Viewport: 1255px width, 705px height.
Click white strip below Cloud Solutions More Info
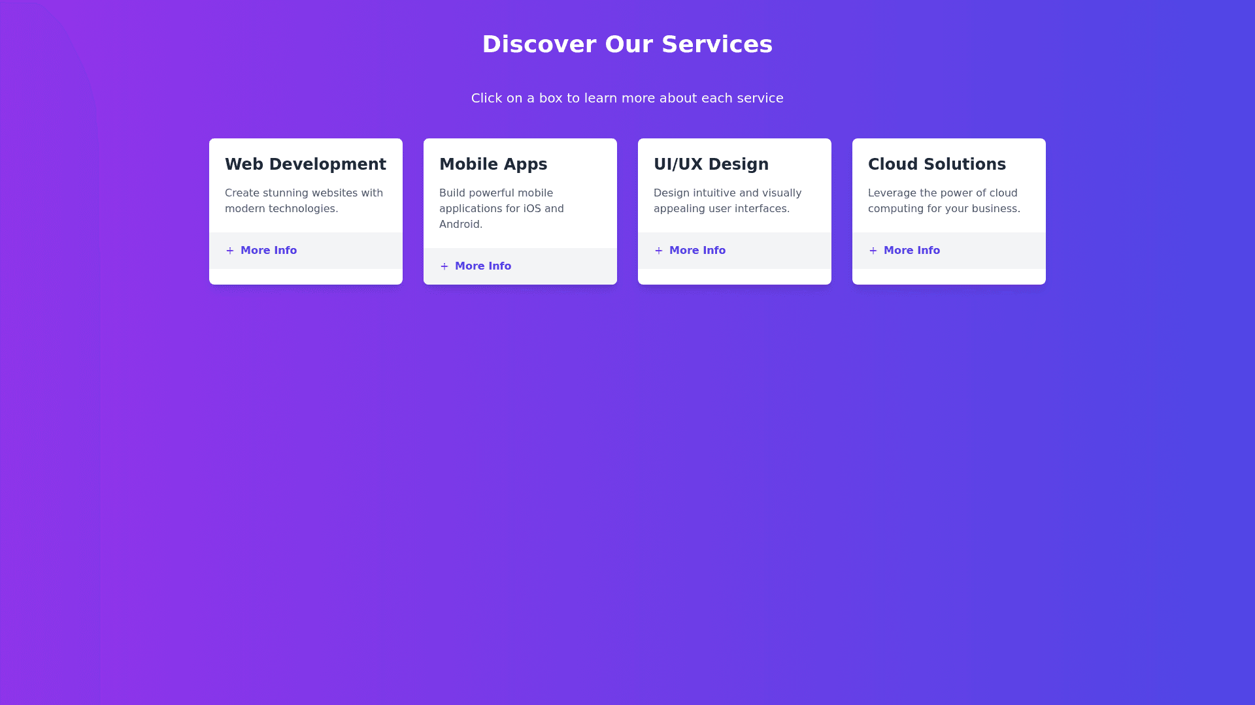[x=949, y=277]
